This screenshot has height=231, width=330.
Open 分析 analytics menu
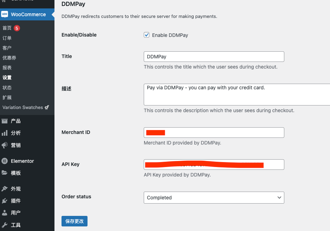[16, 133]
